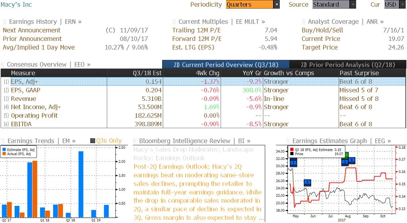Click Buy/Hold/Sell value 7/16/1
407x223 pixels.
393,30
